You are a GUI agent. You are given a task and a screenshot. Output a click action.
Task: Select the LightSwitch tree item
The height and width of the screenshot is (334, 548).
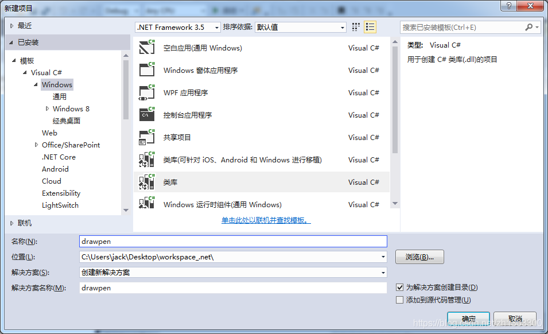(60, 205)
